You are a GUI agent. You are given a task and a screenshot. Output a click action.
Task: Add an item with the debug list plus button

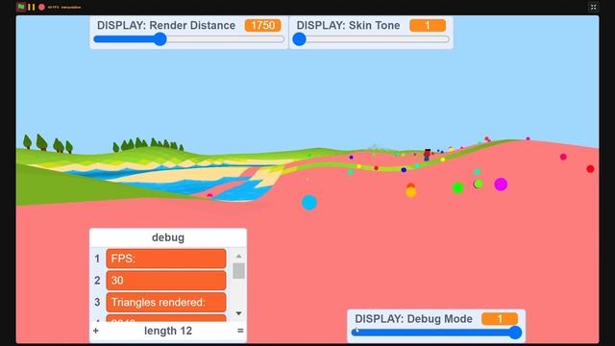[96, 331]
